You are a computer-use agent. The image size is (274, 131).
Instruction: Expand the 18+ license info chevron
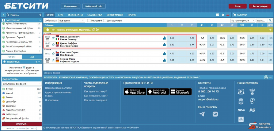pyautogui.click(x=271, y=78)
